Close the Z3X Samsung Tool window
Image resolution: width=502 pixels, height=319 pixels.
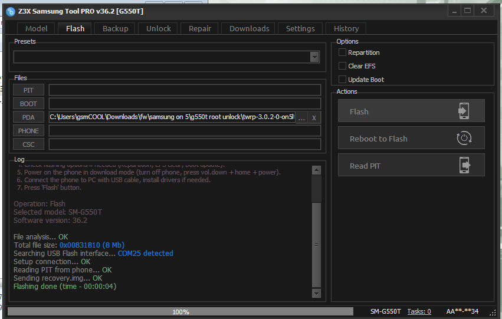(484, 11)
